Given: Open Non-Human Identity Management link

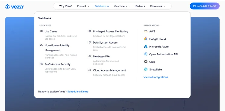Looking at the screenshot, I should point(57,48).
